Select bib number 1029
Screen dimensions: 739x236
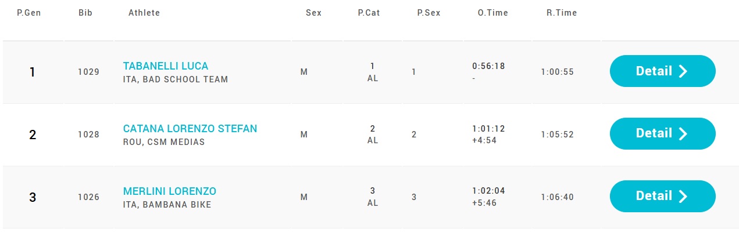click(88, 72)
